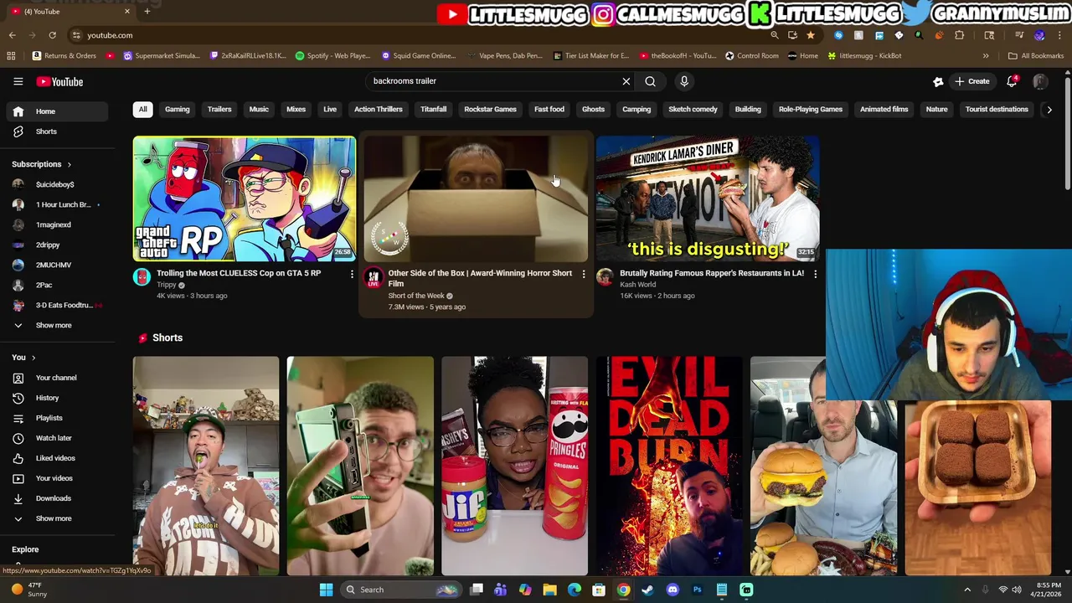Open Tier List Maker bookmark
Image resolution: width=1072 pixels, height=603 pixels.
pos(591,56)
